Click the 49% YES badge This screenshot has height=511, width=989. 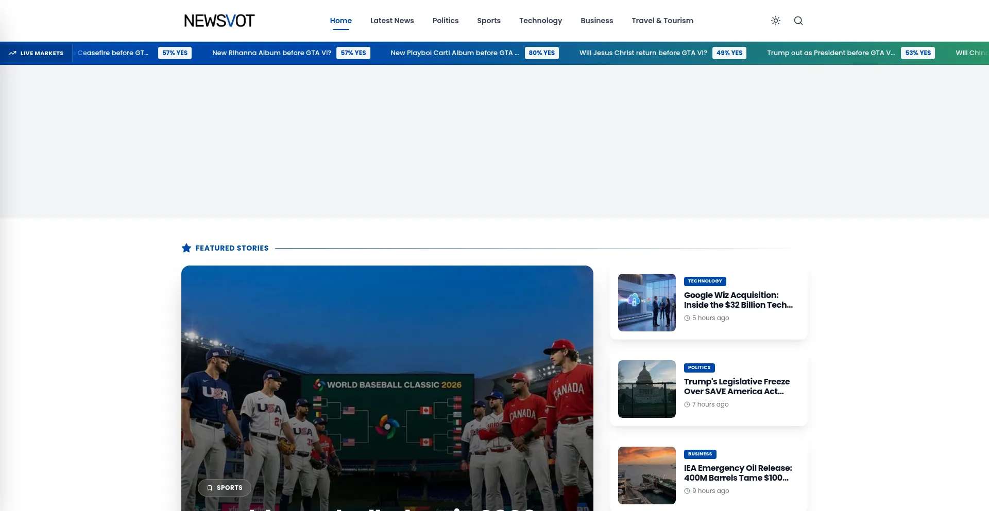pos(729,53)
